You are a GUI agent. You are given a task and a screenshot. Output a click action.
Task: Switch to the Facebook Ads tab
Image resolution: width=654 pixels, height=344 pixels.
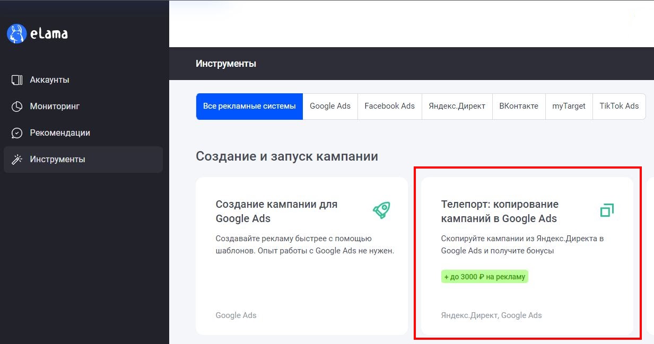coord(389,106)
